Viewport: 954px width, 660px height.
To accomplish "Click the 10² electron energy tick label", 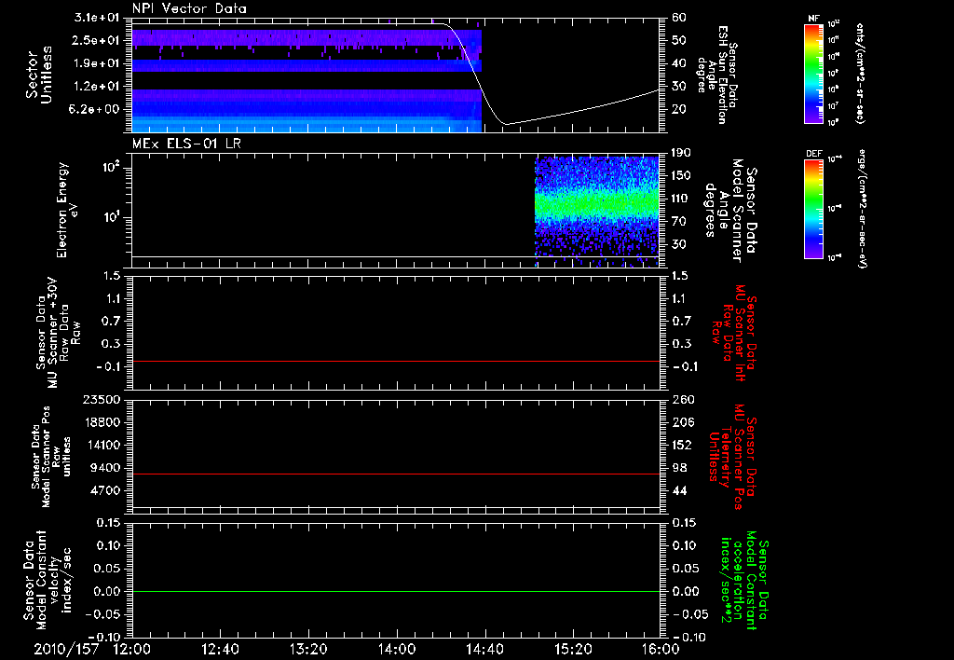I will (113, 168).
